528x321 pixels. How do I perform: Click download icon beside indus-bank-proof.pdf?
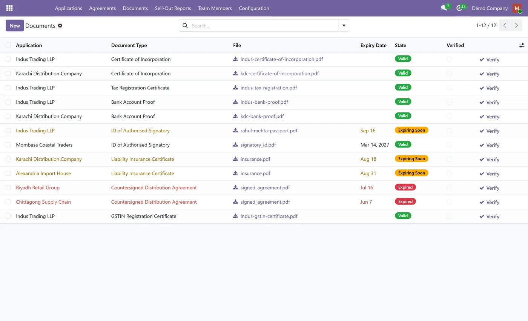[235, 102]
